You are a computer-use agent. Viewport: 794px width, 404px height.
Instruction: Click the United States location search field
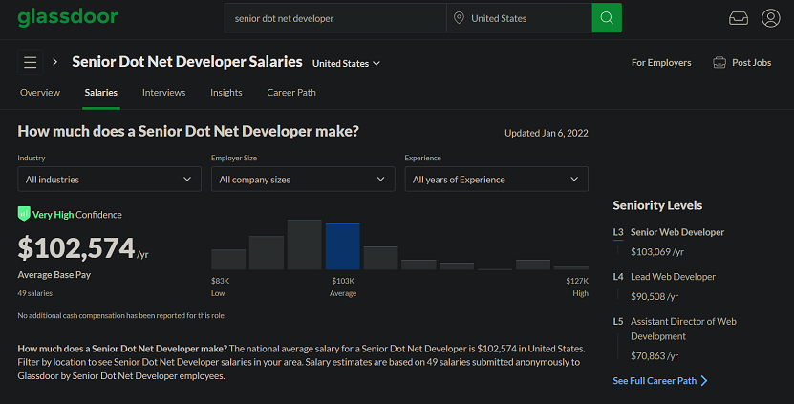coord(519,18)
